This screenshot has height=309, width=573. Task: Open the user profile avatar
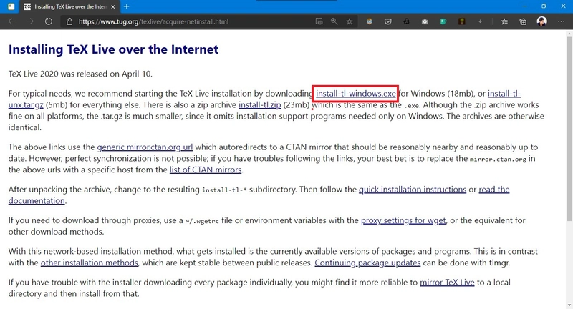(x=542, y=21)
